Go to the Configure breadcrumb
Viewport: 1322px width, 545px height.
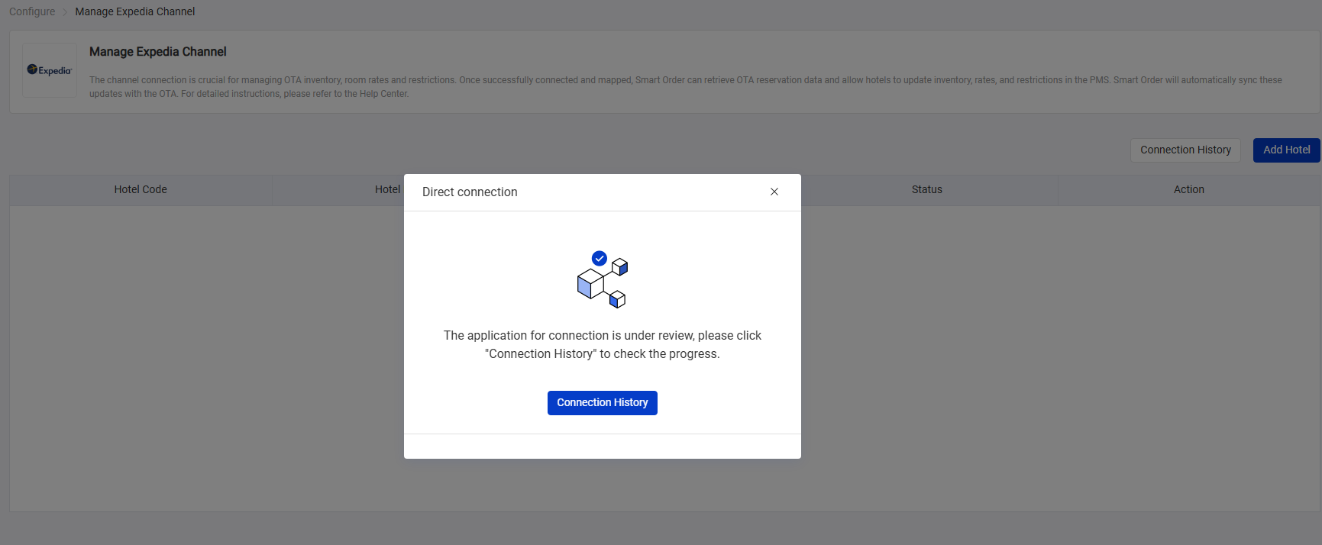tap(32, 11)
